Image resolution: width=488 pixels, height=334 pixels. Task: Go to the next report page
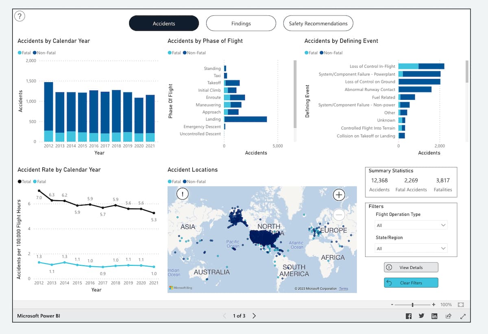(254, 316)
